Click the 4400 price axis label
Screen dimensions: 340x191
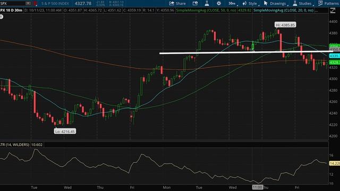point(333,21)
